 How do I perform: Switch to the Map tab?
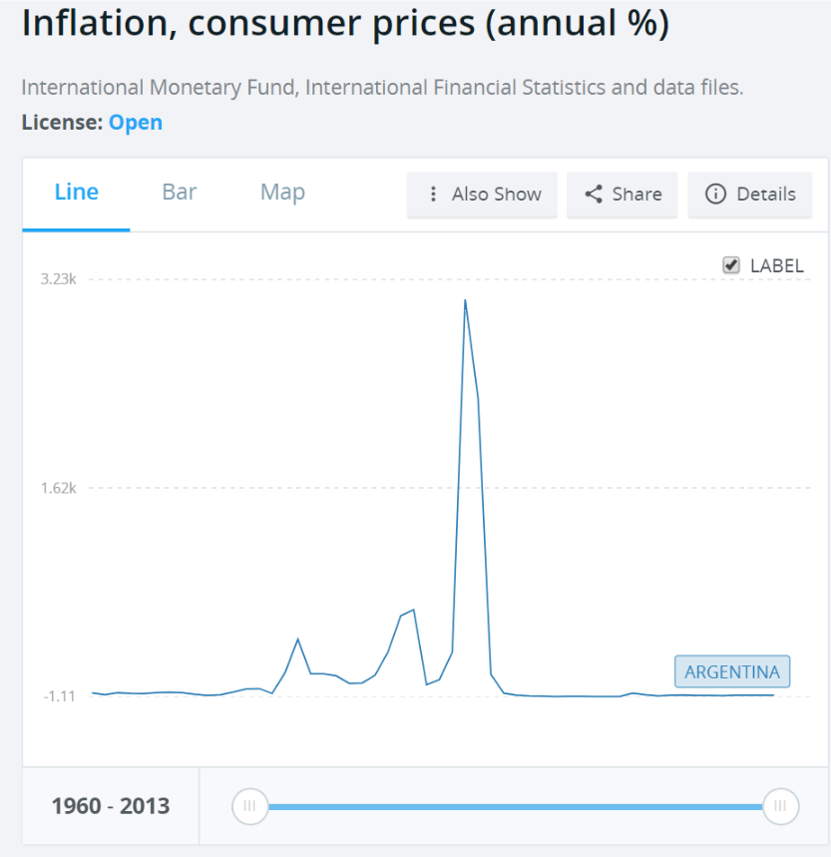point(282,193)
